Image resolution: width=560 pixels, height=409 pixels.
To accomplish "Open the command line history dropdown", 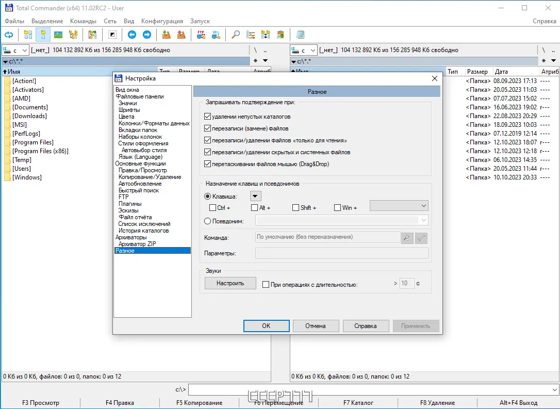I will coord(554,389).
